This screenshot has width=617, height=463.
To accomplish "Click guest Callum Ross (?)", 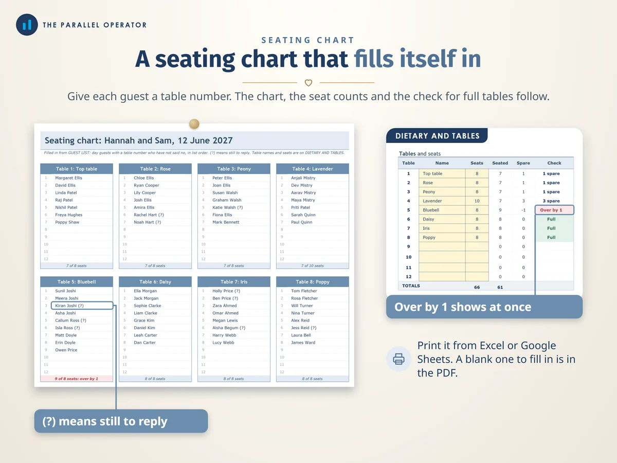I will (71, 320).
